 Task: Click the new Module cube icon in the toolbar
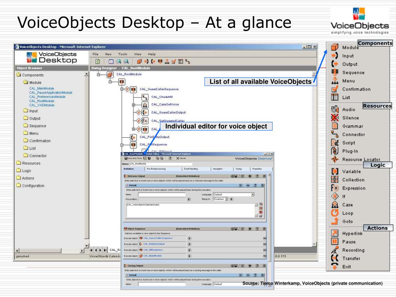[139, 61]
